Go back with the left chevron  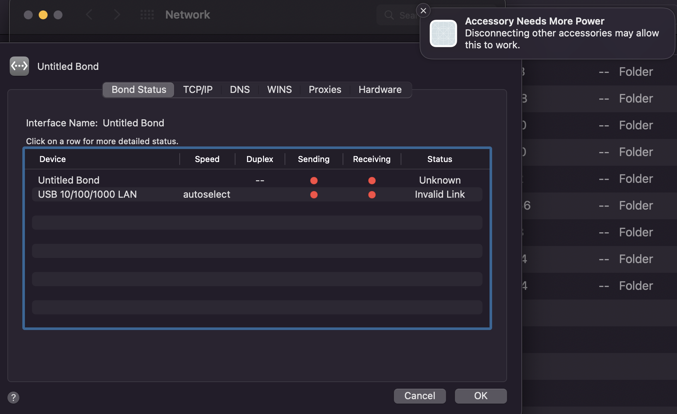coord(89,15)
